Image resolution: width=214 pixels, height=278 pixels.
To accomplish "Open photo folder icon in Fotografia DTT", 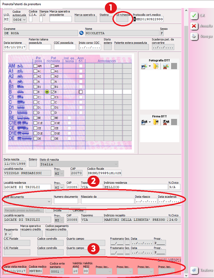I will (156, 66).
